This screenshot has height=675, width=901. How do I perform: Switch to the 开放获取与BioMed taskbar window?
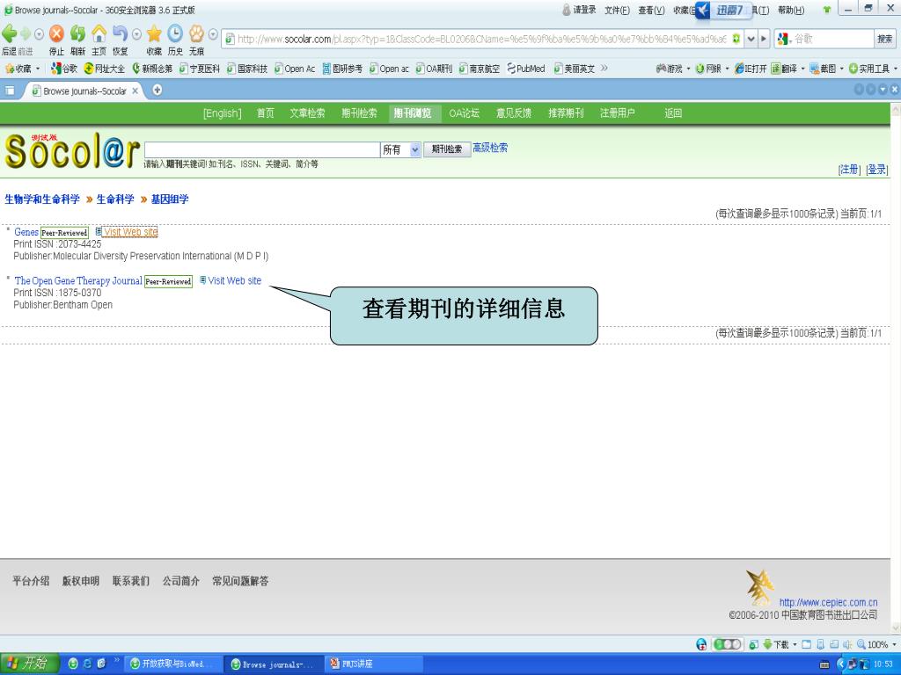point(172,664)
